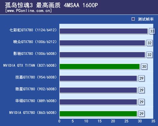Click the 华硕GTX780 (889/6008) row label
The image size is (158, 126).
(36, 101)
